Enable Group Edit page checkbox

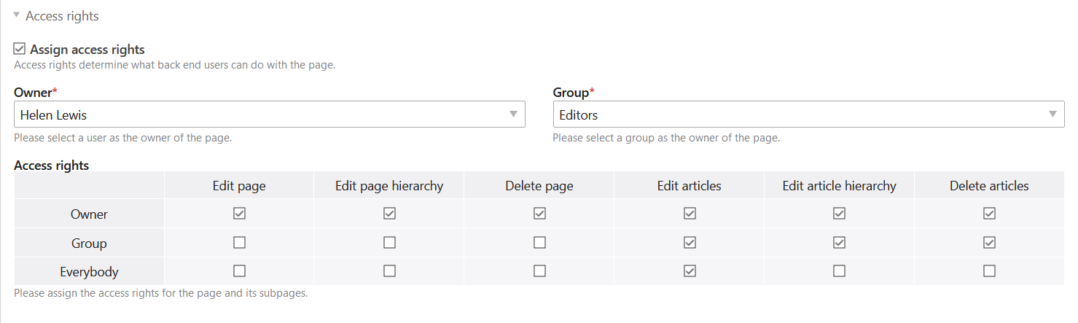239,242
